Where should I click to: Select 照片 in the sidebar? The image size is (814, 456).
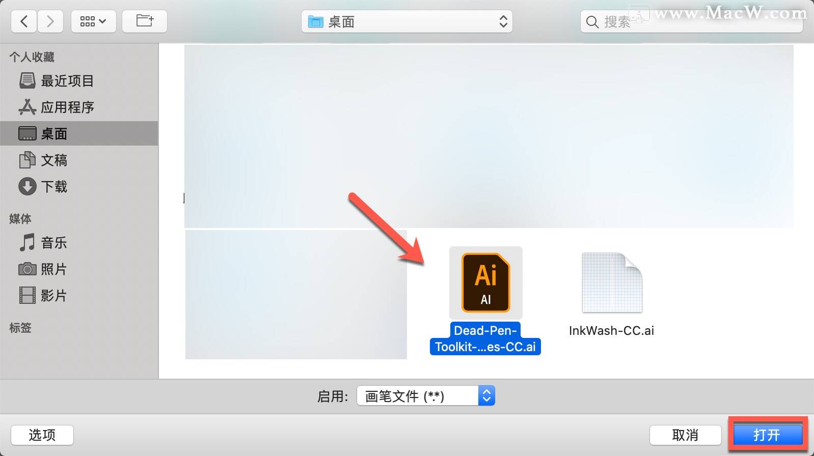[79, 269]
